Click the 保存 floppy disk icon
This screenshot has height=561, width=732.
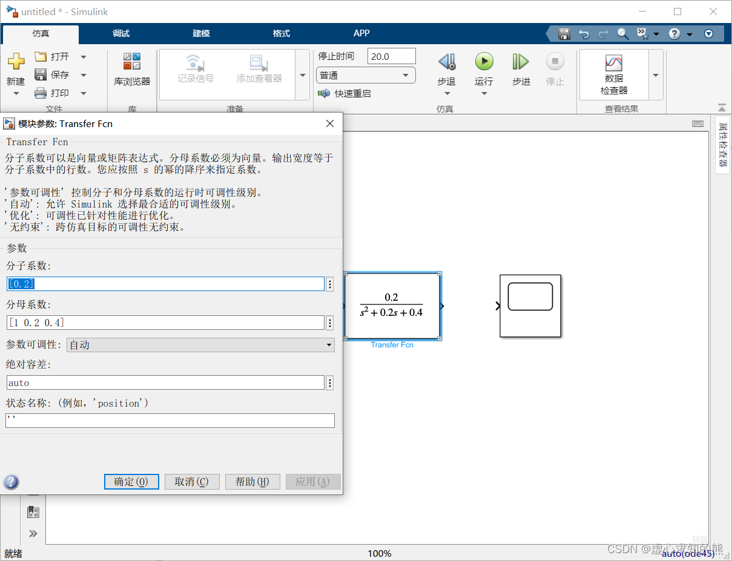(41, 75)
